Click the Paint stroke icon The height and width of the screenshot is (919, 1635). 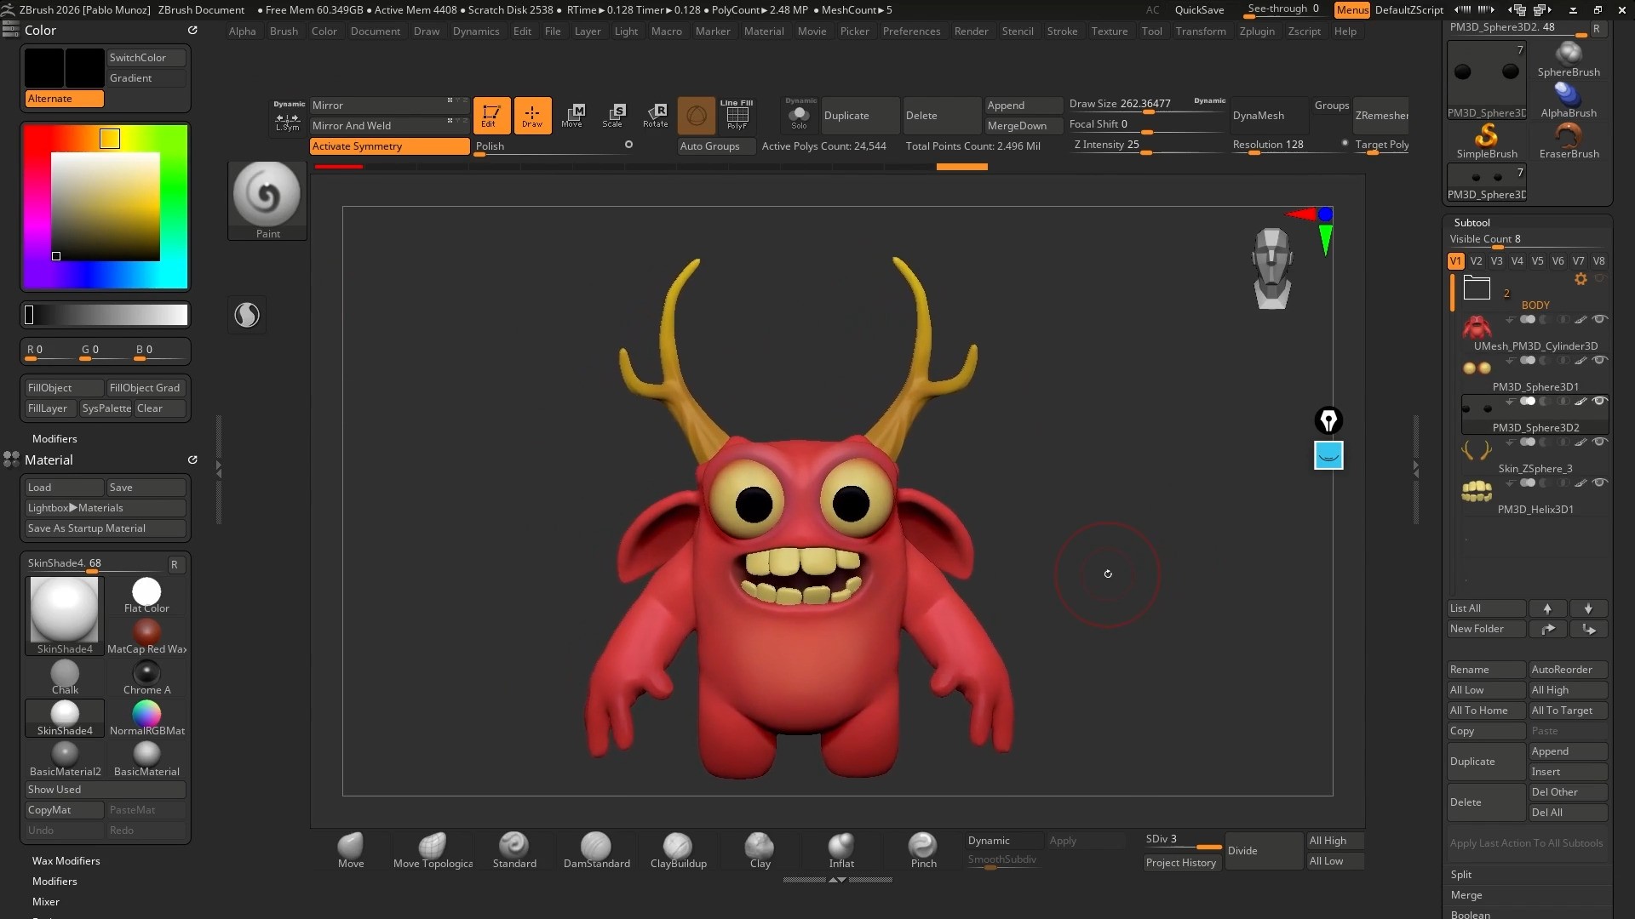(267, 195)
